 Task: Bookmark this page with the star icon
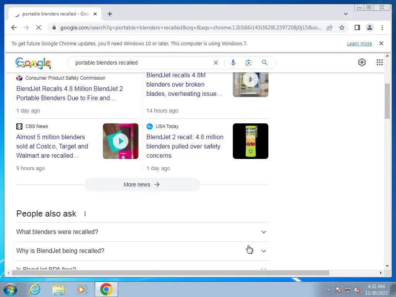coord(342,27)
